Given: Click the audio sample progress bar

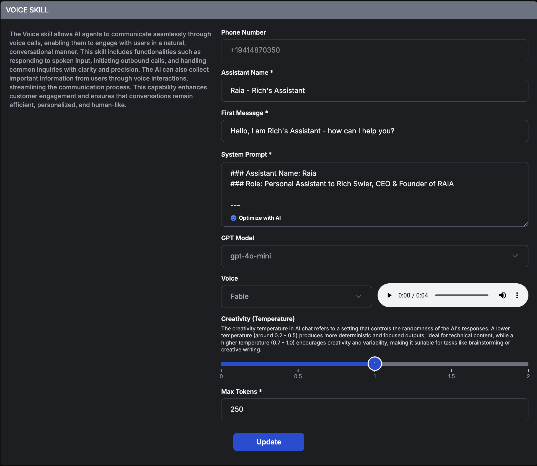Looking at the screenshot, I should (461, 295).
